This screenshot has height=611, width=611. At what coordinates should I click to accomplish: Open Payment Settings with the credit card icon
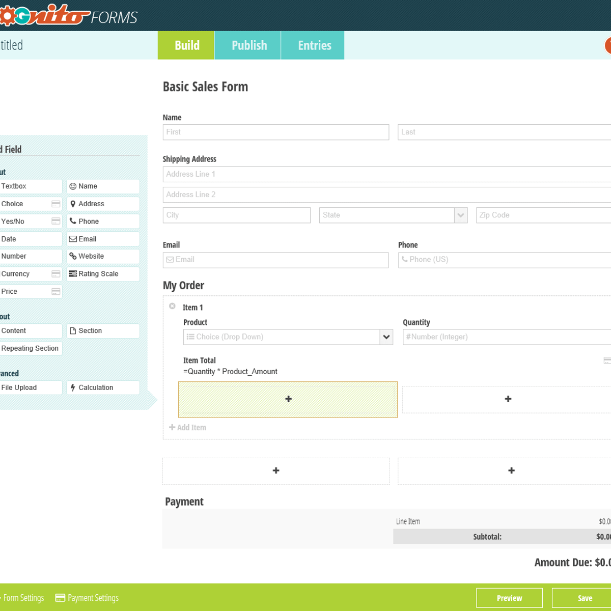(x=87, y=598)
